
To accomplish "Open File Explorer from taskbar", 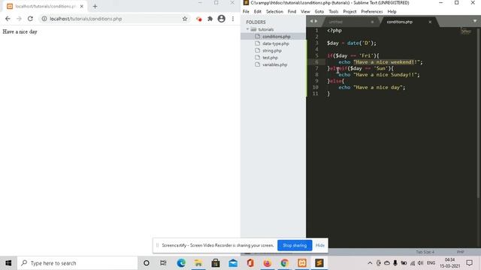I will tap(198, 263).
